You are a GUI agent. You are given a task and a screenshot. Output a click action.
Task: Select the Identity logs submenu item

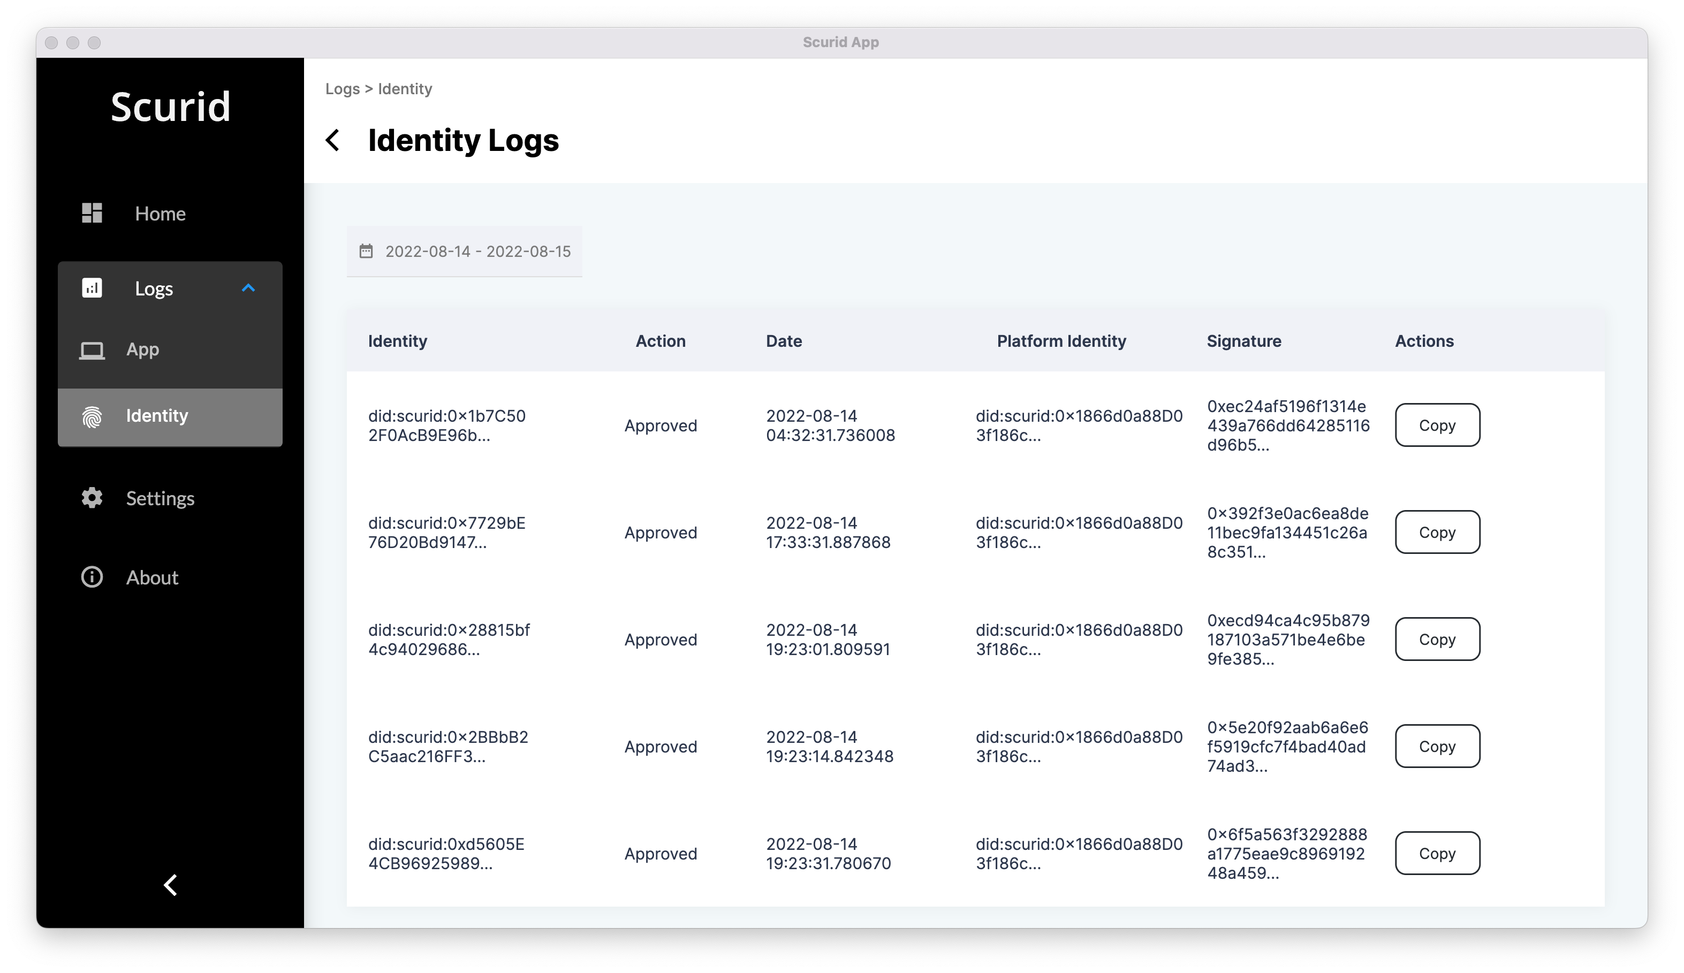tap(170, 417)
